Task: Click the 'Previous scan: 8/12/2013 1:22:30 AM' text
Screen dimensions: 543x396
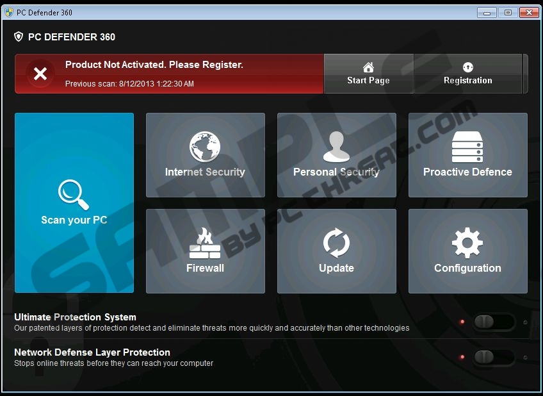Action: coord(129,83)
